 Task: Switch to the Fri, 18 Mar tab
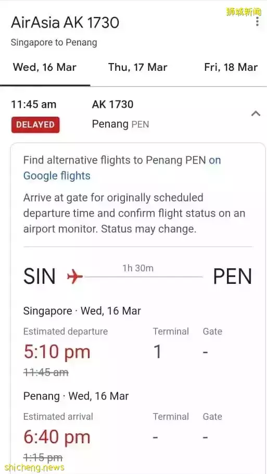pos(231,67)
